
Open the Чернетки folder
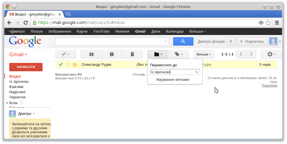pyautogui.click(x=17, y=97)
